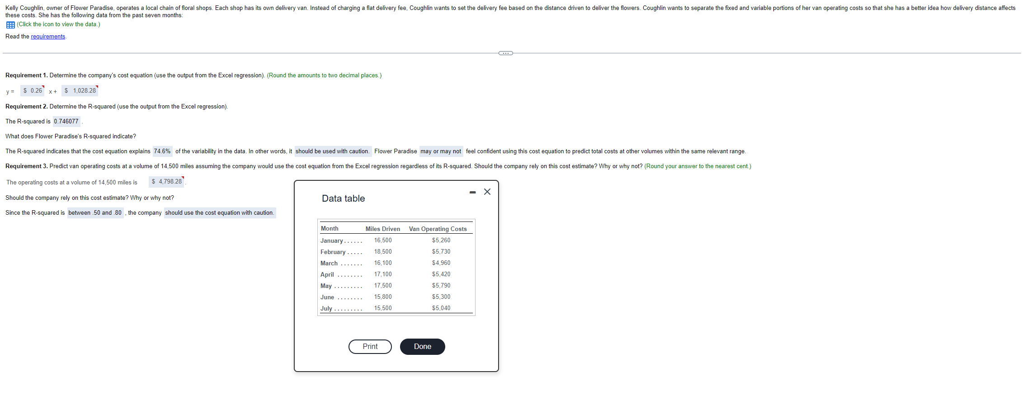Image resolution: width=1022 pixels, height=410 pixels.
Task: Select the Van Operating Costs column header
Action: click(438, 229)
